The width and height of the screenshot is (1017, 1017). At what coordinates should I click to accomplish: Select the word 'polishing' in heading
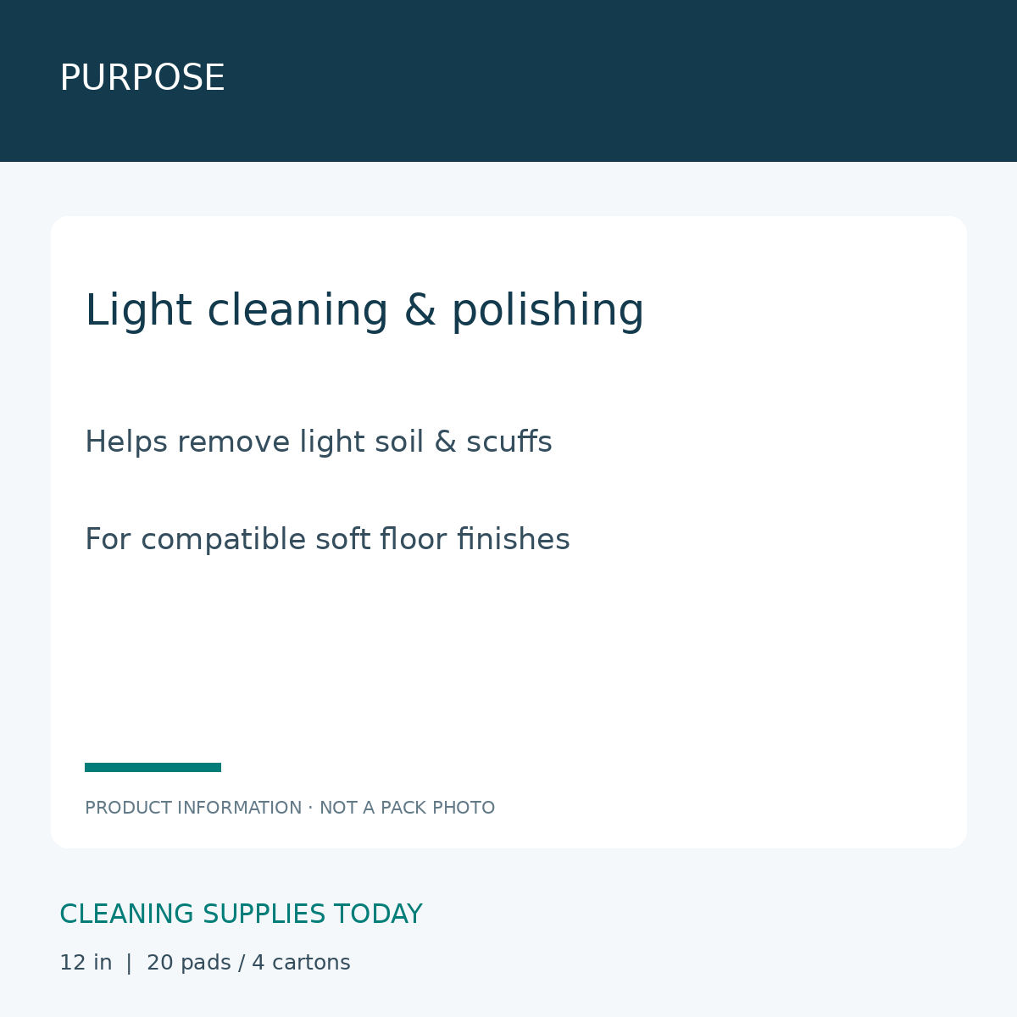click(x=547, y=310)
